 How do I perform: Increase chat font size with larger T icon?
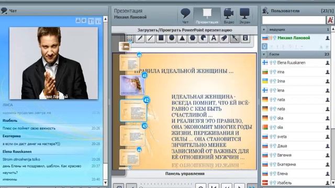91,21
